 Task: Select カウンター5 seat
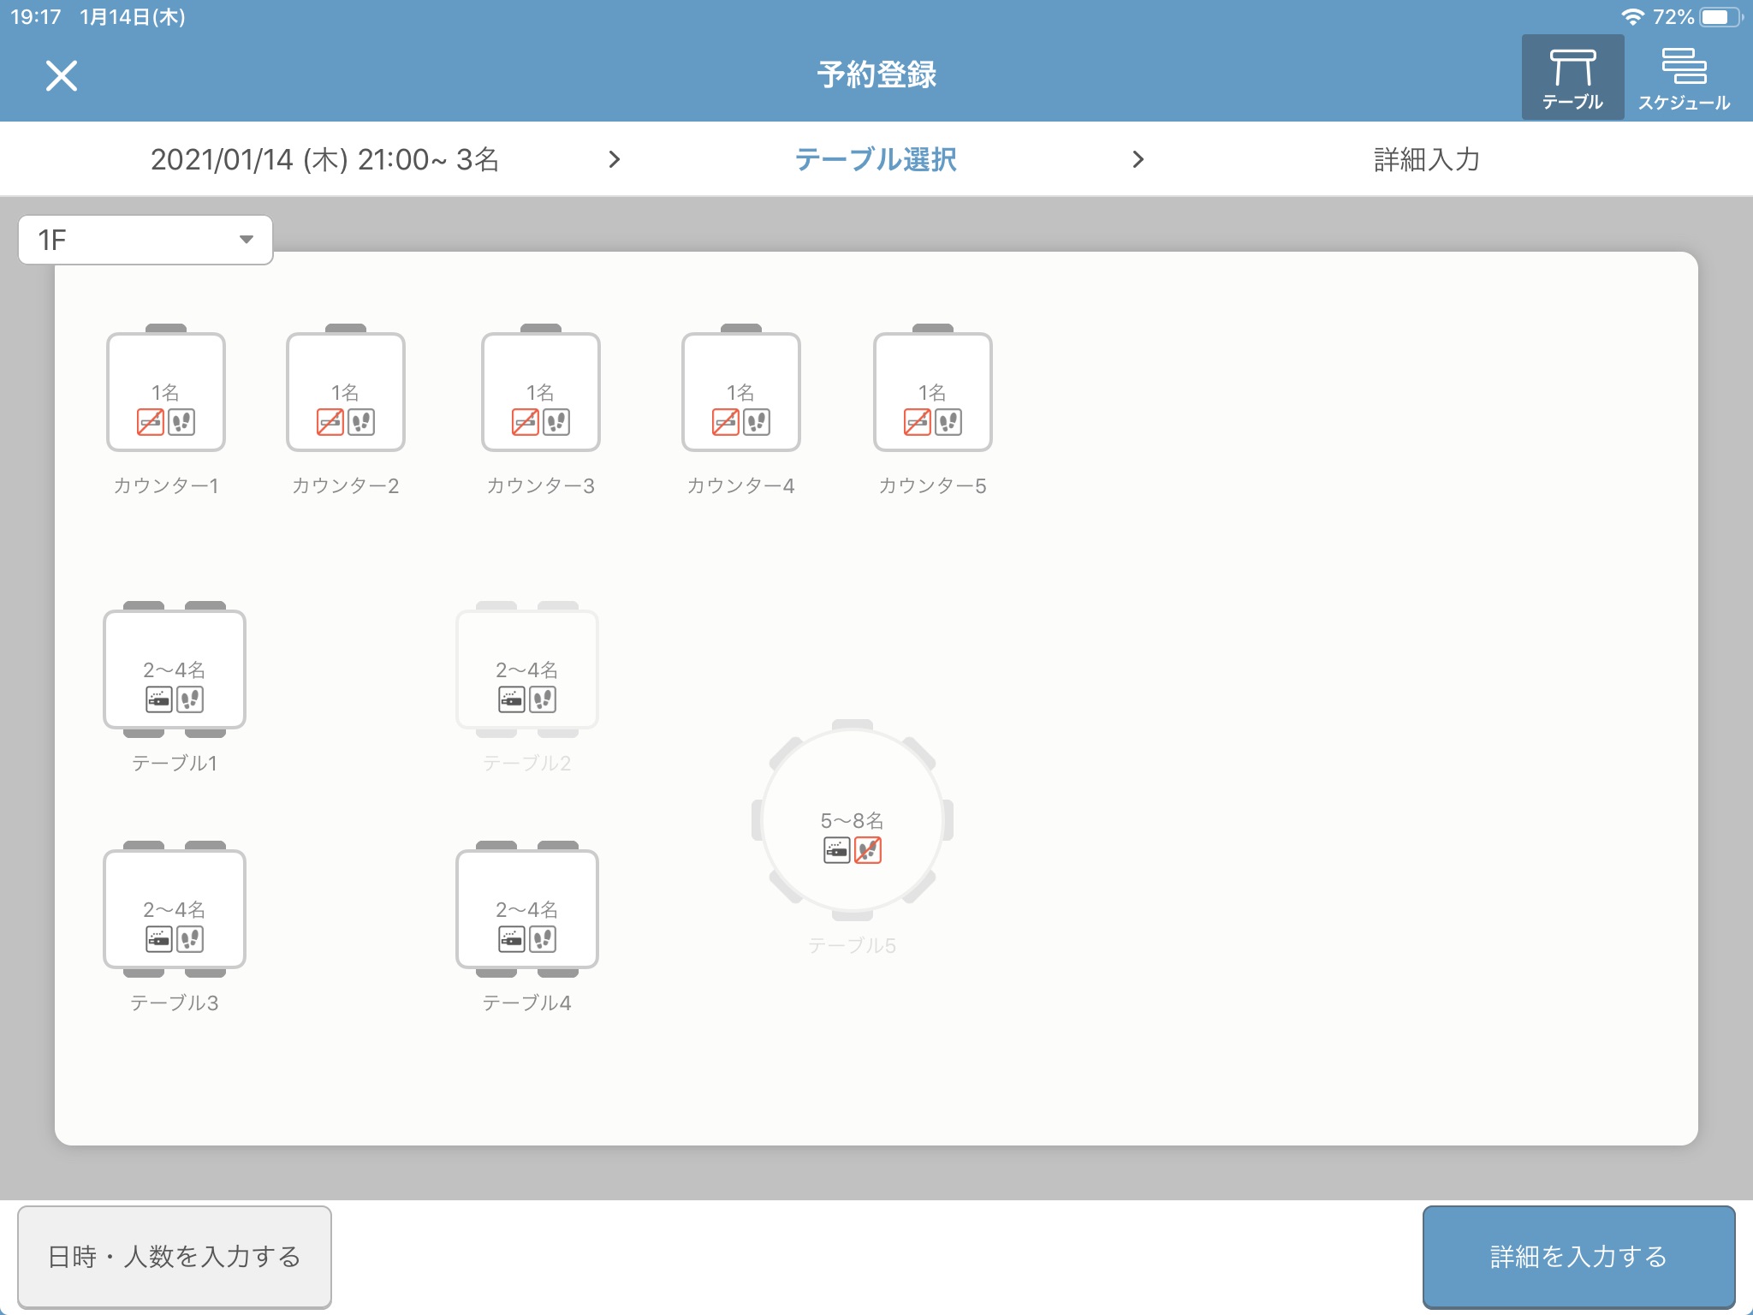[933, 391]
